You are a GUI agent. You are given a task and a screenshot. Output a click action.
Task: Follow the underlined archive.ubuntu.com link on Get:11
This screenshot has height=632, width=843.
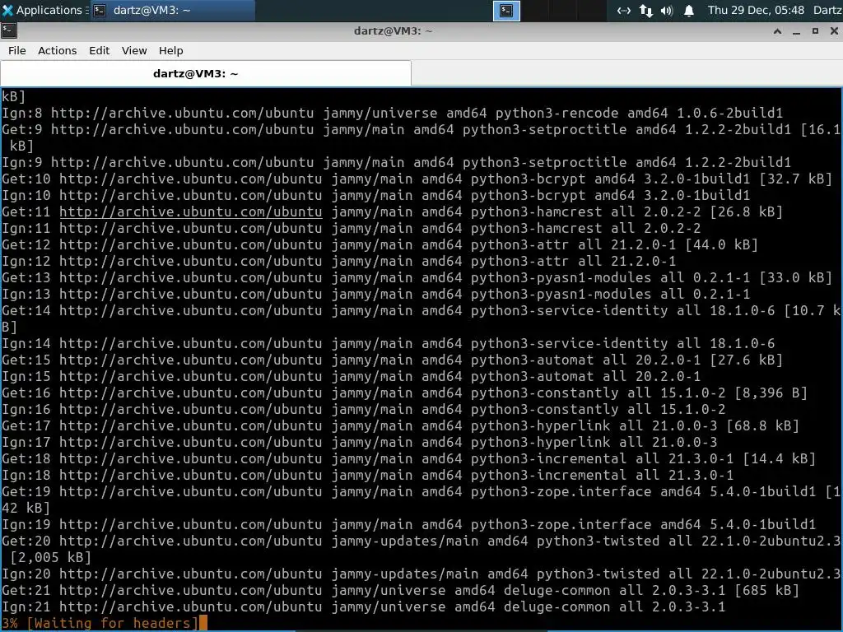coord(191,211)
